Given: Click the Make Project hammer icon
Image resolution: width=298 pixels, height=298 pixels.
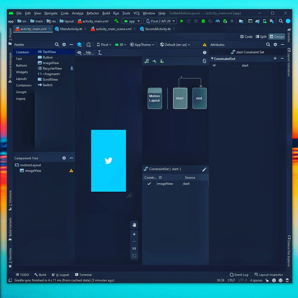Looking at the screenshot, I should [116, 21].
